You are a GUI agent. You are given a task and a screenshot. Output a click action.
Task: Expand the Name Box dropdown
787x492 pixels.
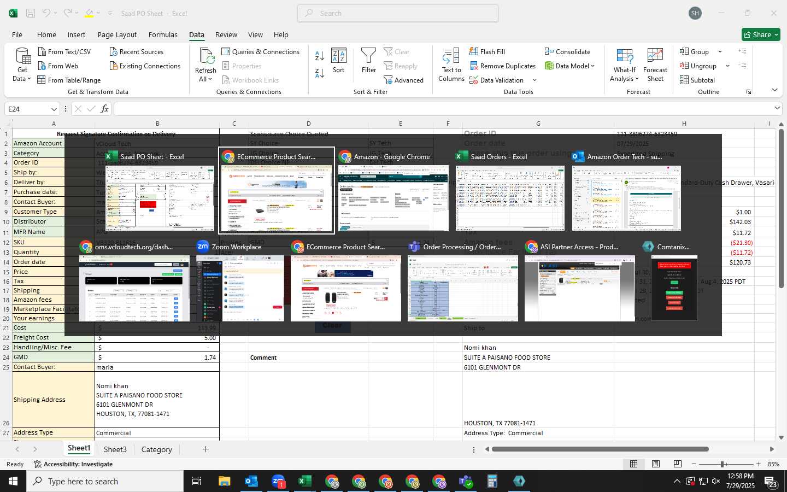point(54,109)
